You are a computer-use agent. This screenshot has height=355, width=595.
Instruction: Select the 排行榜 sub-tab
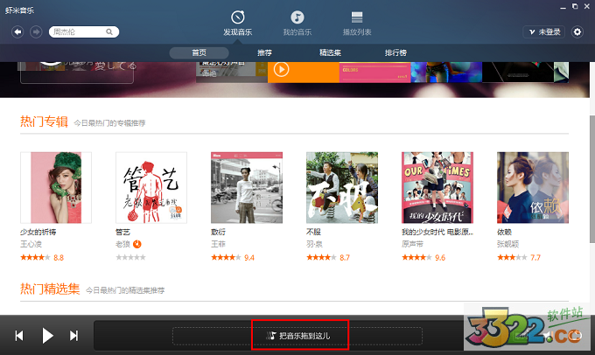pos(395,52)
